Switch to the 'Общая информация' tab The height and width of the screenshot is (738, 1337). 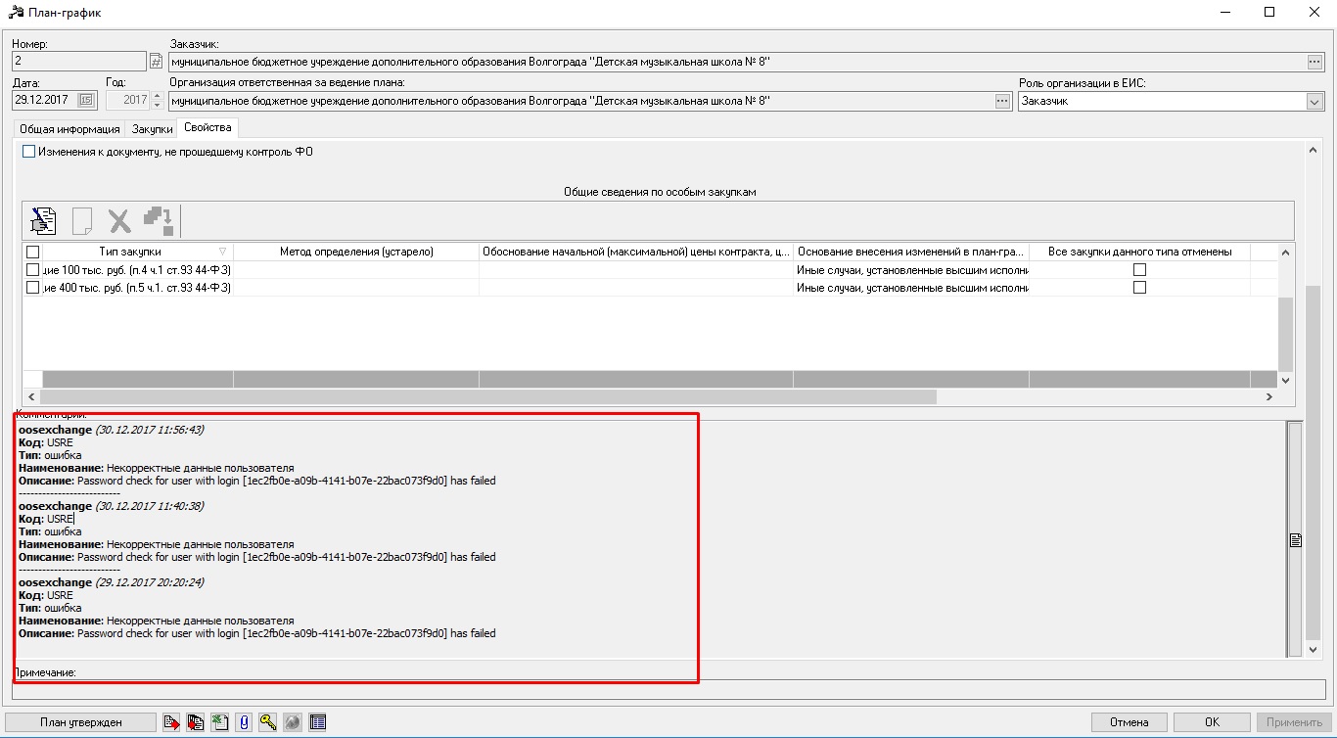[x=69, y=129]
